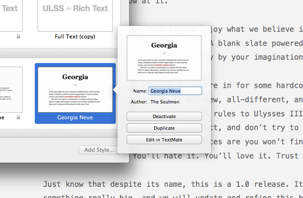Select the Full Text (copy) style thumbnail

(75, 16)
